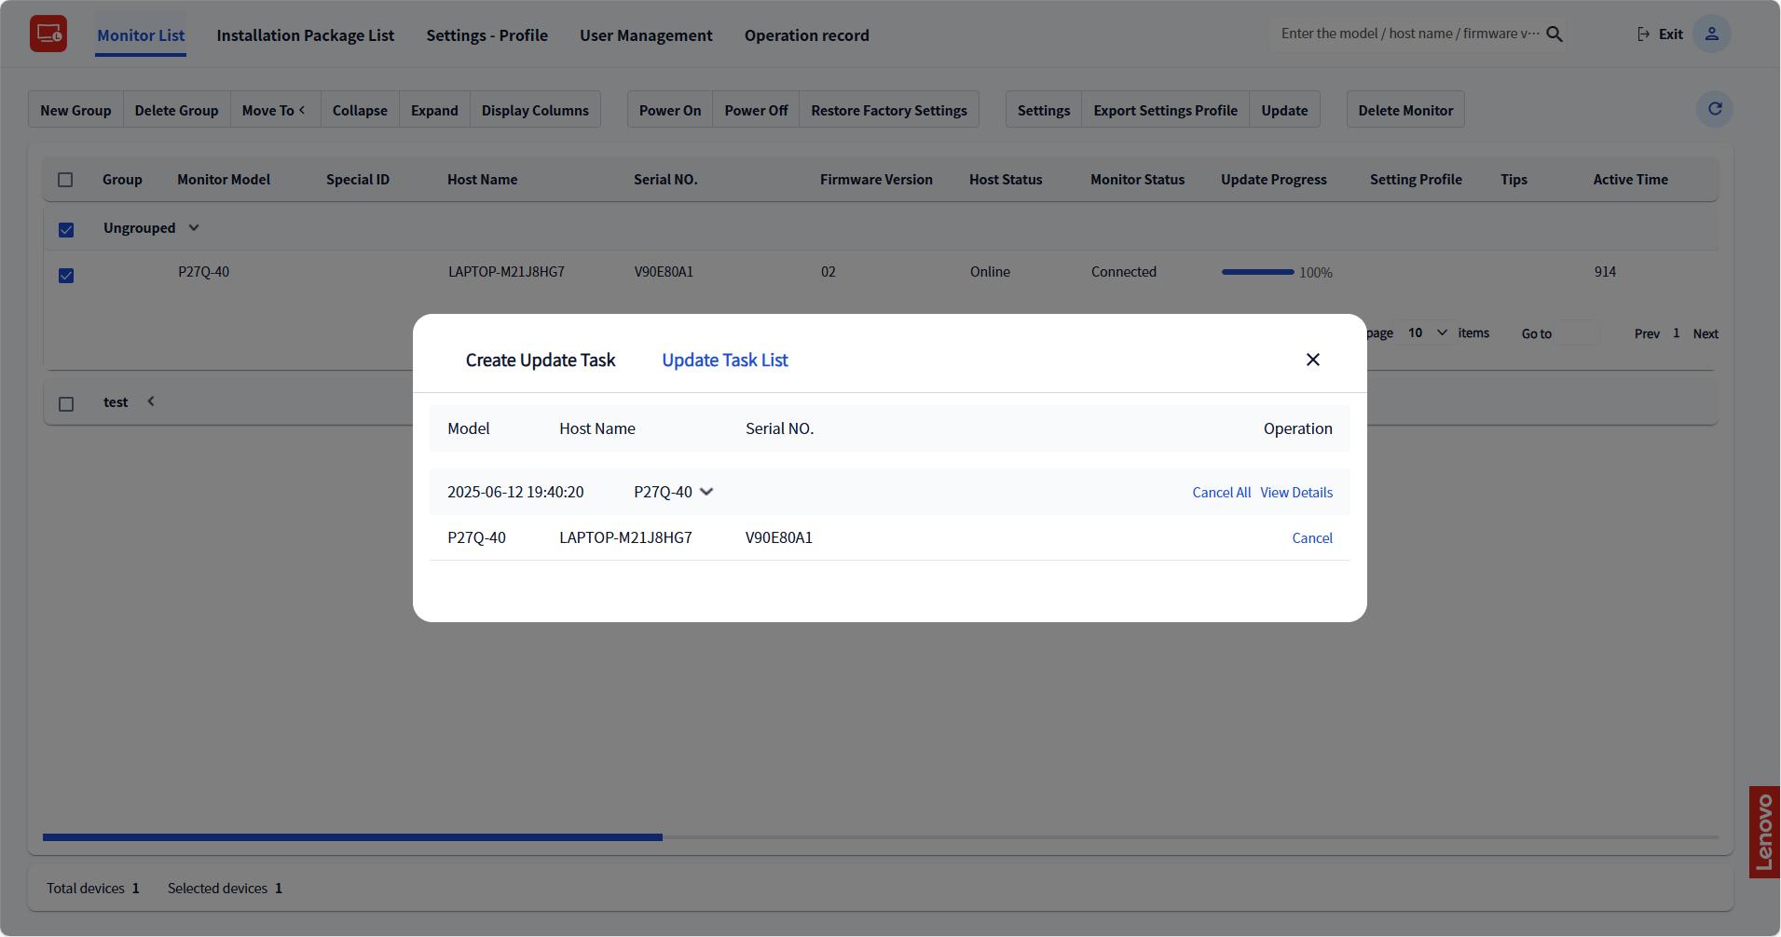Click the View Details link
The height and width of the screenshot is (937, 1781).
pyautogui.click(x=1295, y=493)
